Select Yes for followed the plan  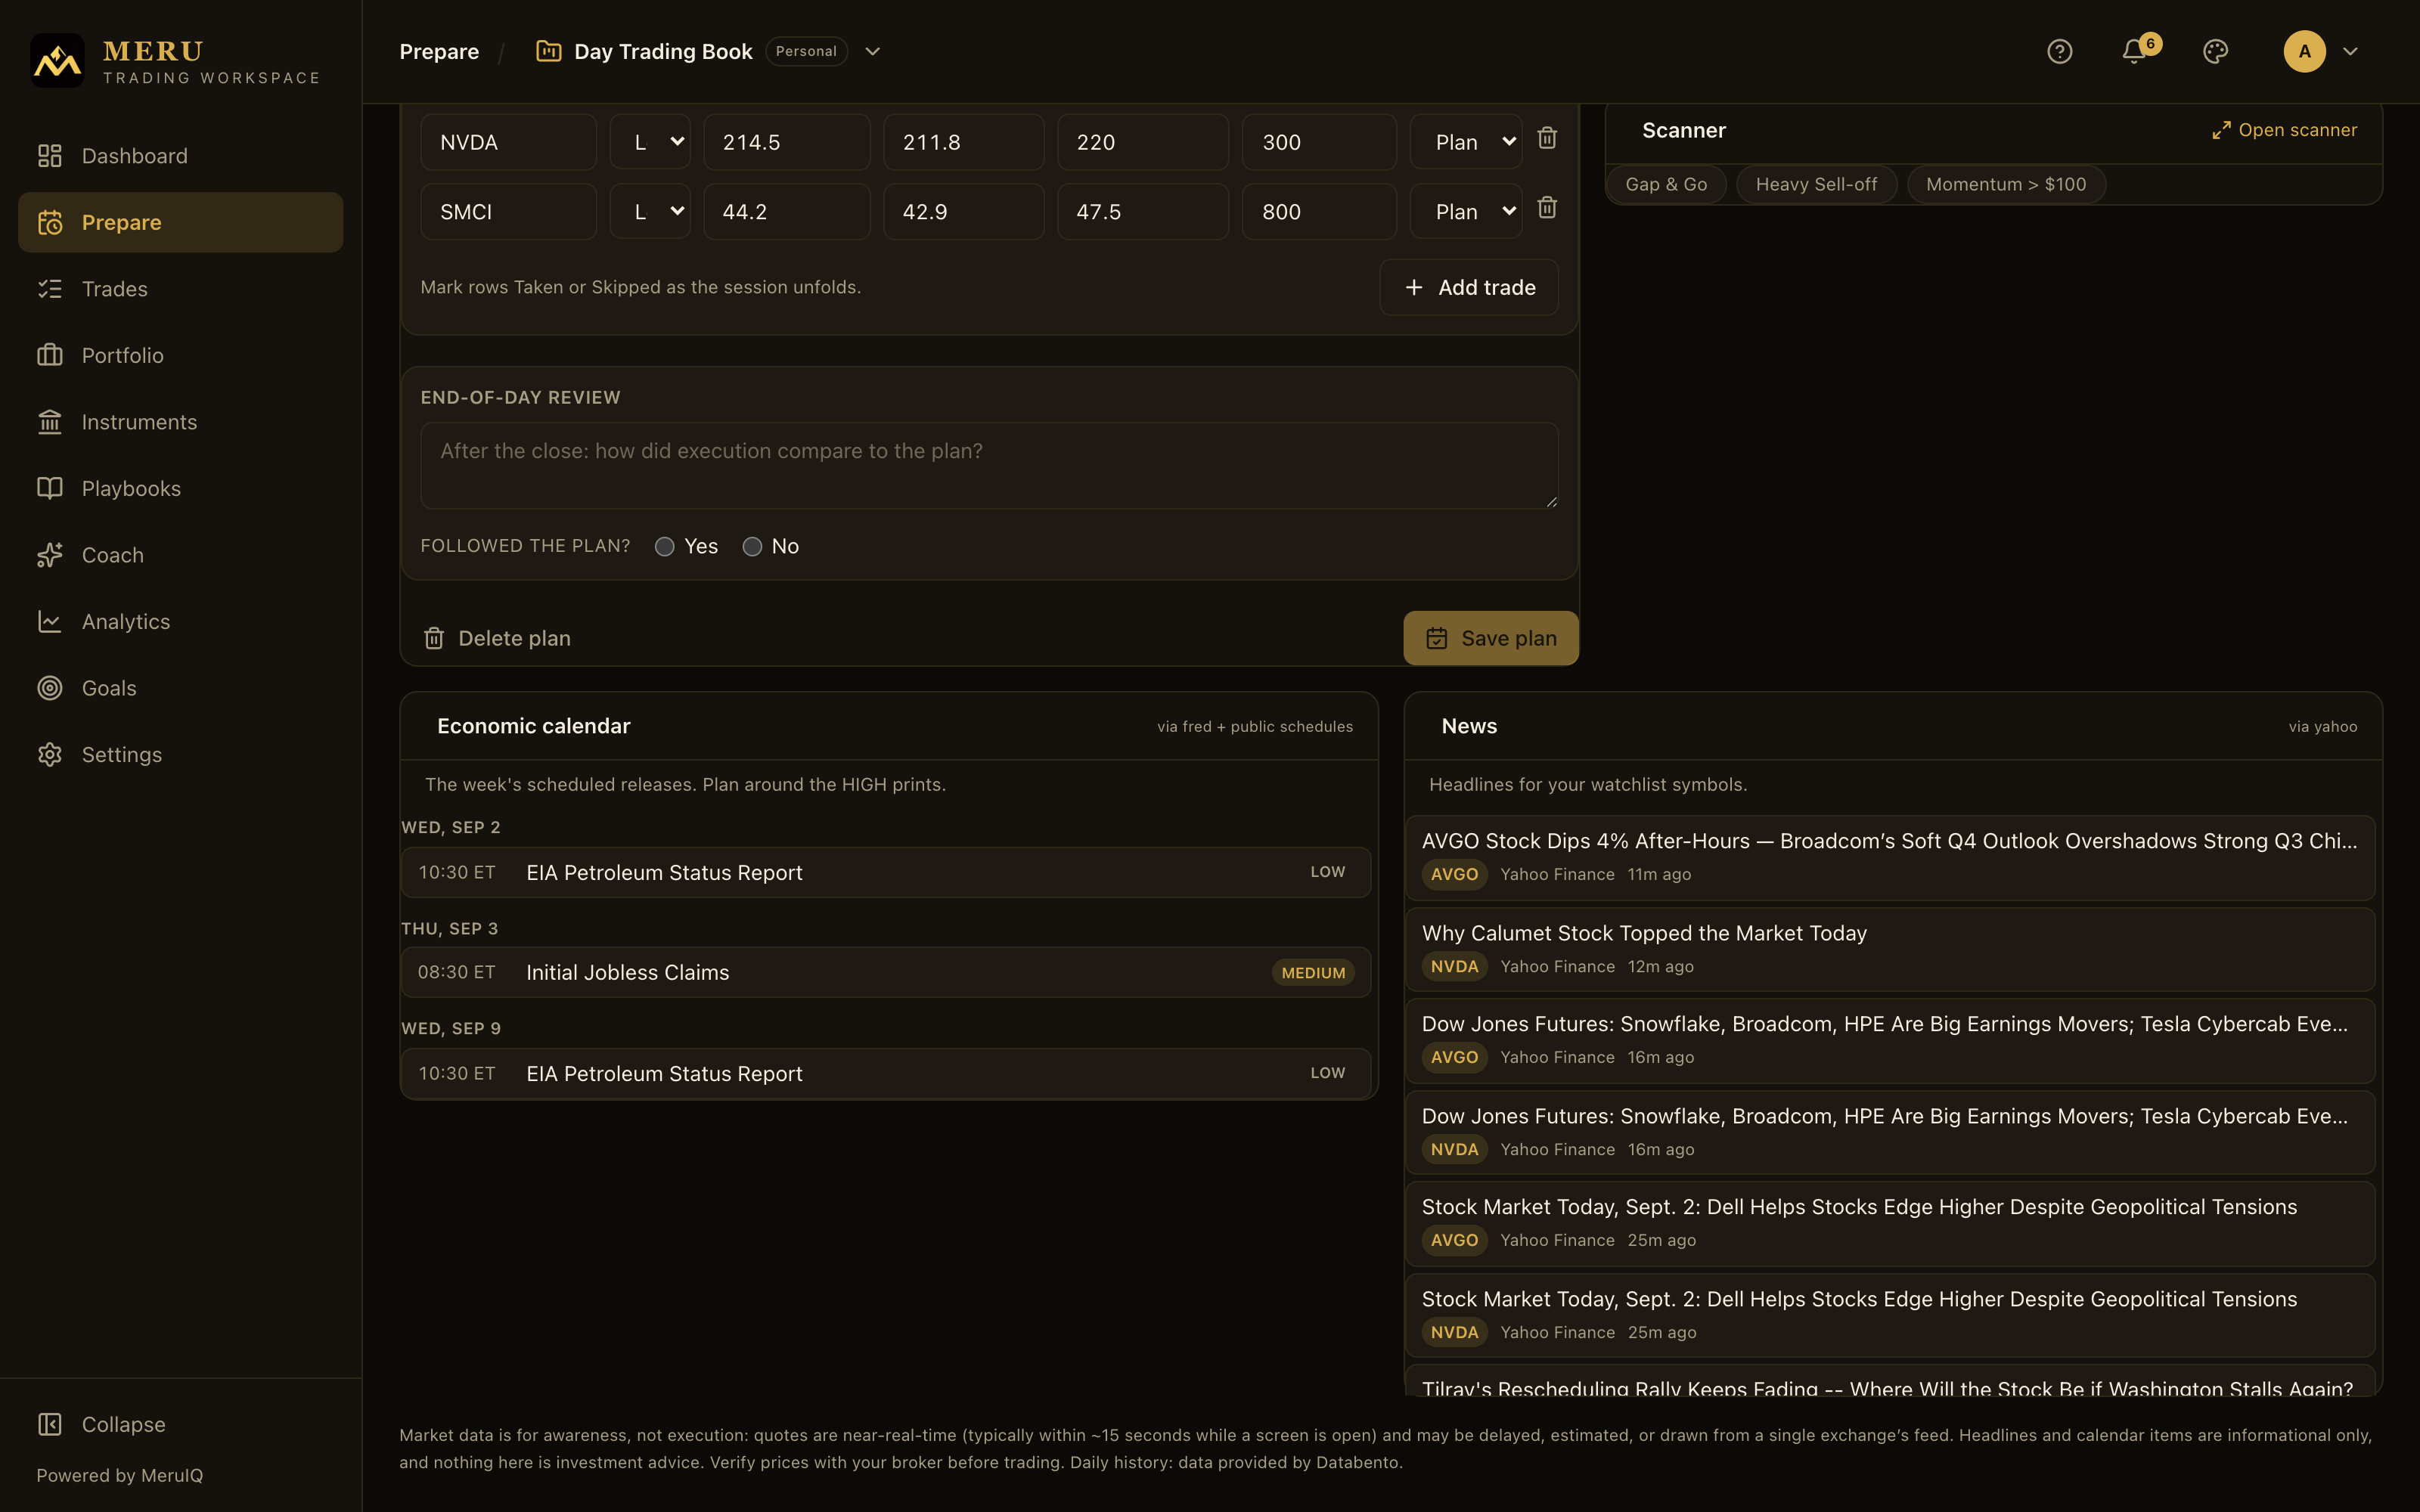pyautogui.click(x=664, y=546)
